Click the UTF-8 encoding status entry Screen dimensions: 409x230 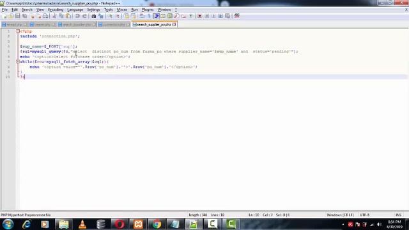click(x=364, y=215)
